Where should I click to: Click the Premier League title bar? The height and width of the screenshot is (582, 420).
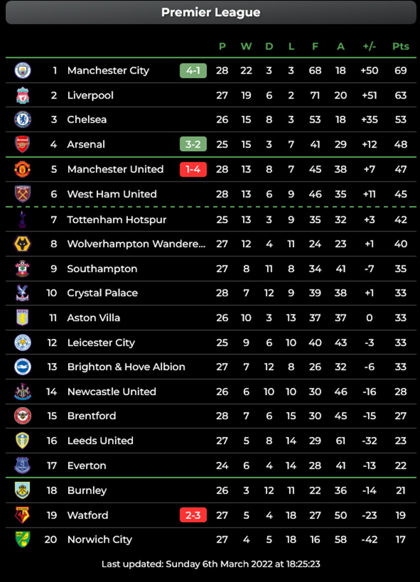pos(210,12)
